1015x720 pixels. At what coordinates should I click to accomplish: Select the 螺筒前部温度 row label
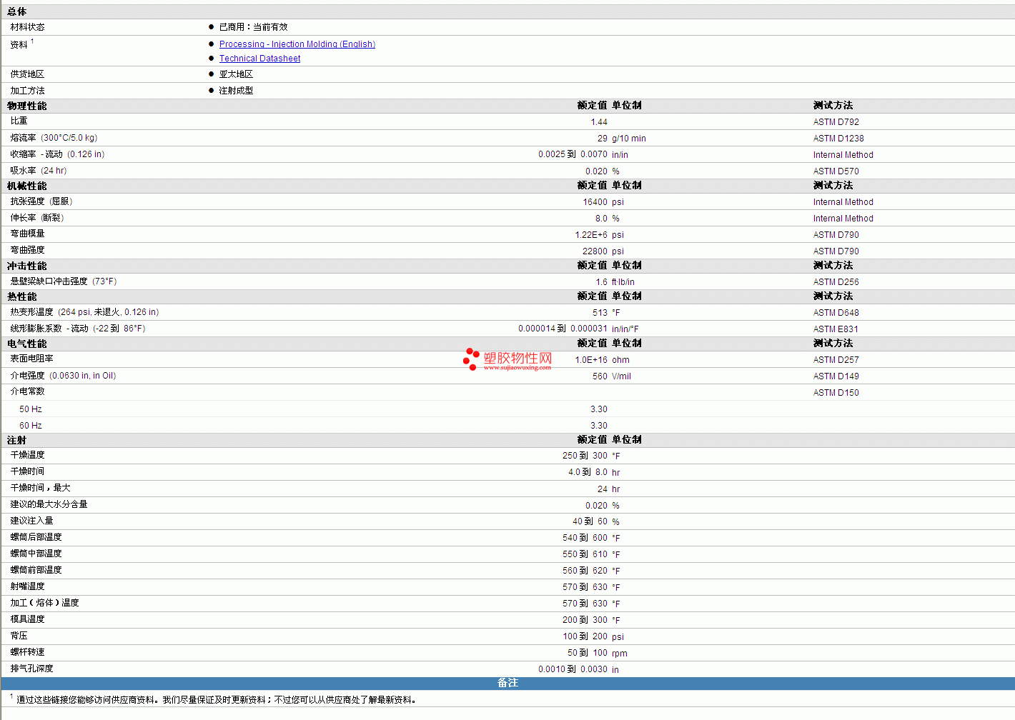[36, 570]
